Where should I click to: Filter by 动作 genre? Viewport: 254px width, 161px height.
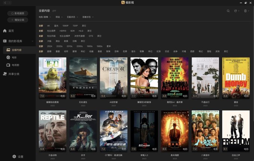(x=66, y=51)
